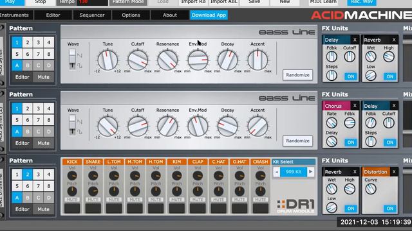Image resolution: width=412 pixels, height=231 pixels.
Task: Click the RIM volume knob
Action: coord(176,176)
